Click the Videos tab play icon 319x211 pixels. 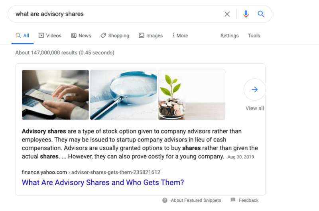tap(41, 36)
